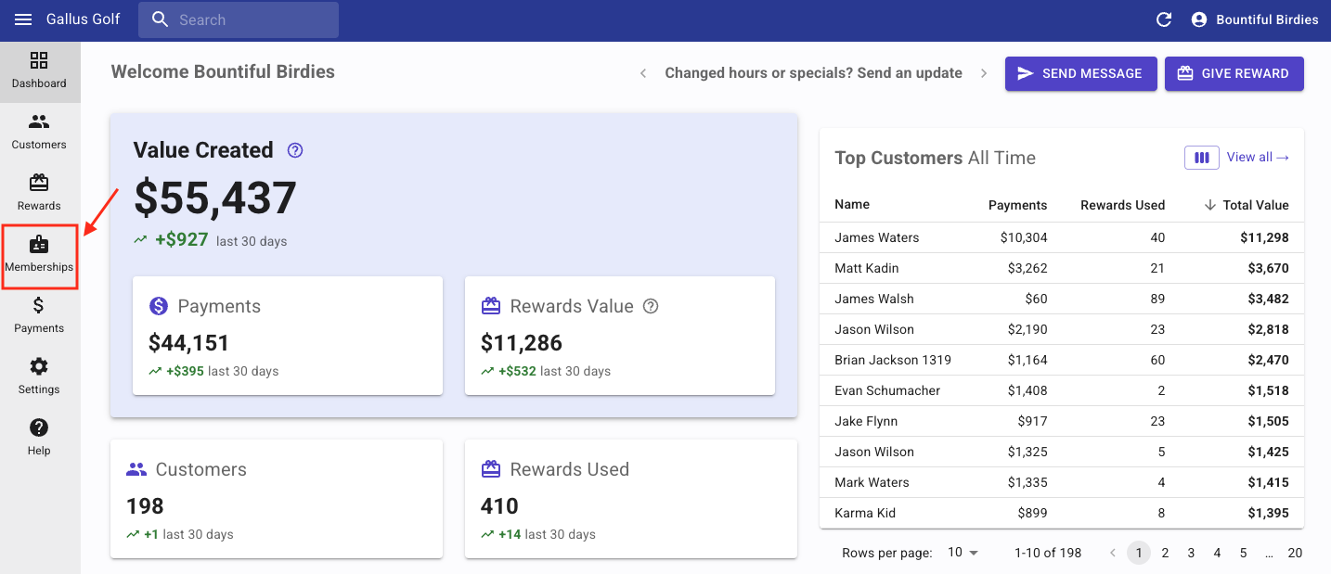Open the hamburger navigation menu
The height and width of the screenshot is (574, 1331).
pyautogui.click(x=23, y=19)
